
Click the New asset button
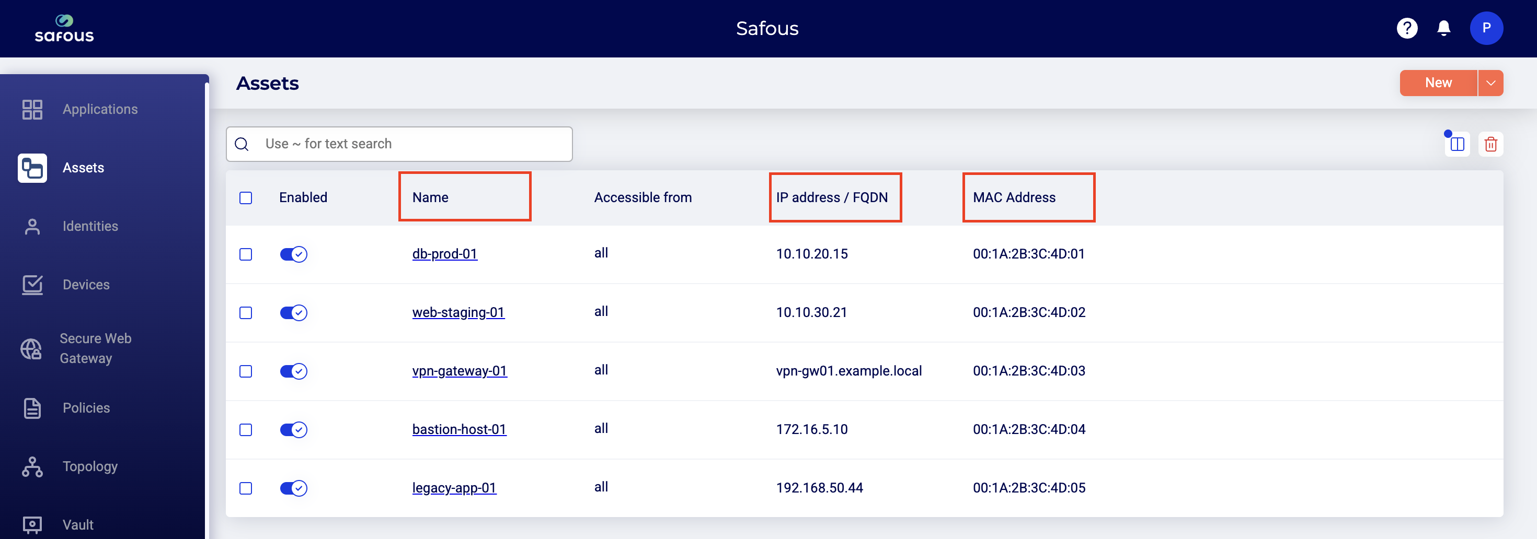(1438, 83)
